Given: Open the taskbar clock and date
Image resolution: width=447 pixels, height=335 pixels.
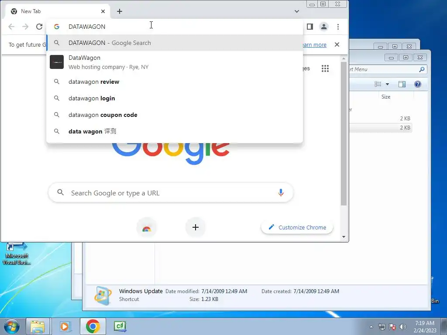Looking at the screenshot, I should pos(425,327).
